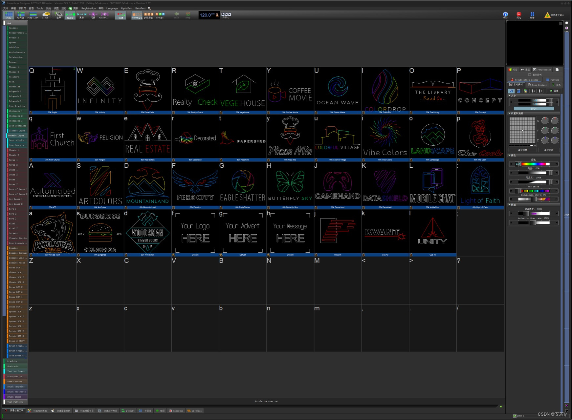
Task: Select the blue square zone icon
Action: (x=518, y=91)
